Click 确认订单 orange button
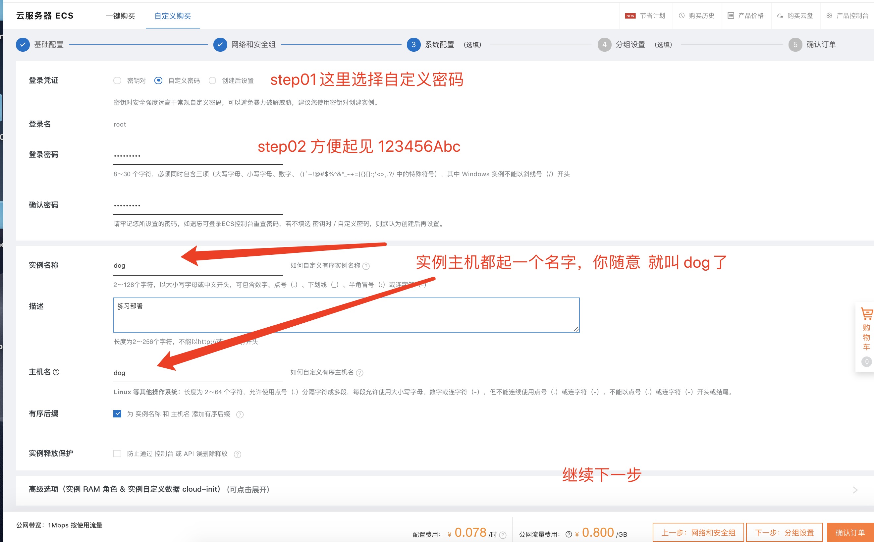Image resolution: width=874 pixels, height=542 pixels. [x=850, y=532]
